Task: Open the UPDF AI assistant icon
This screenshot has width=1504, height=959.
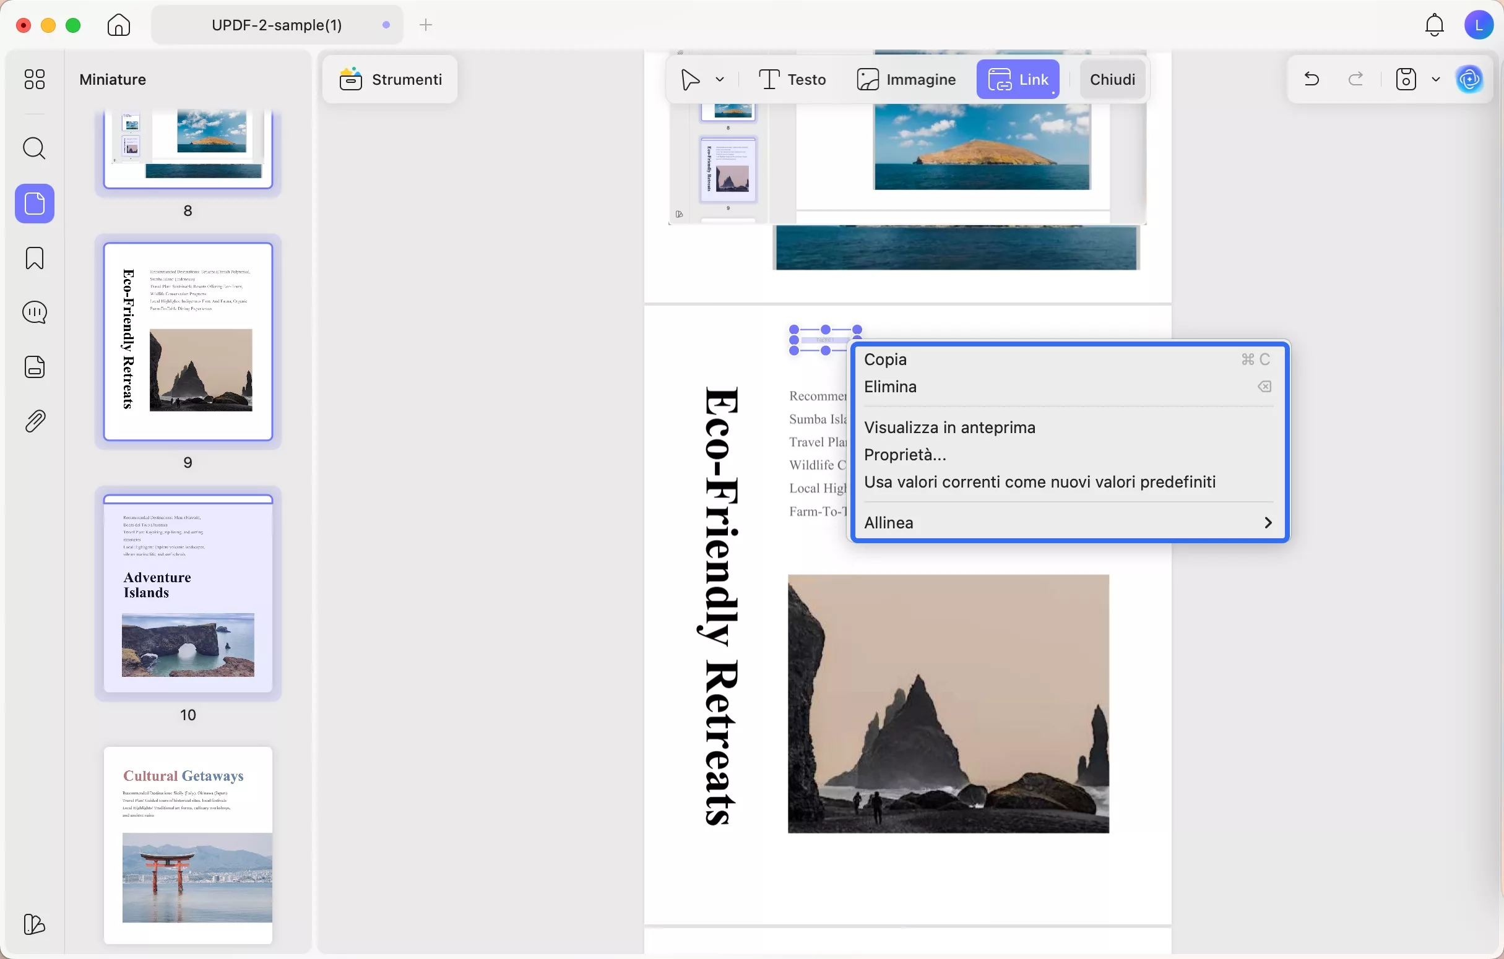Action: tap(1469, 79)
